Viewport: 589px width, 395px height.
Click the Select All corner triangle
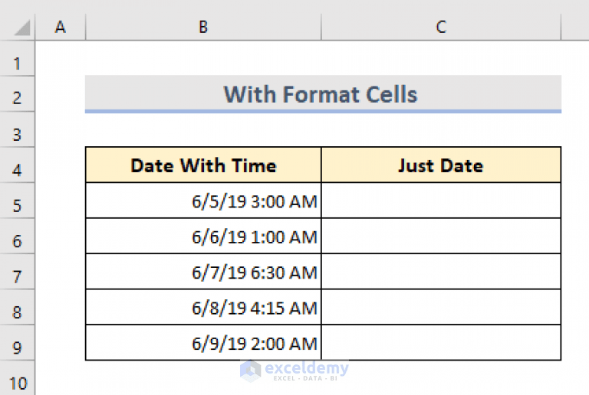(21, 28)
